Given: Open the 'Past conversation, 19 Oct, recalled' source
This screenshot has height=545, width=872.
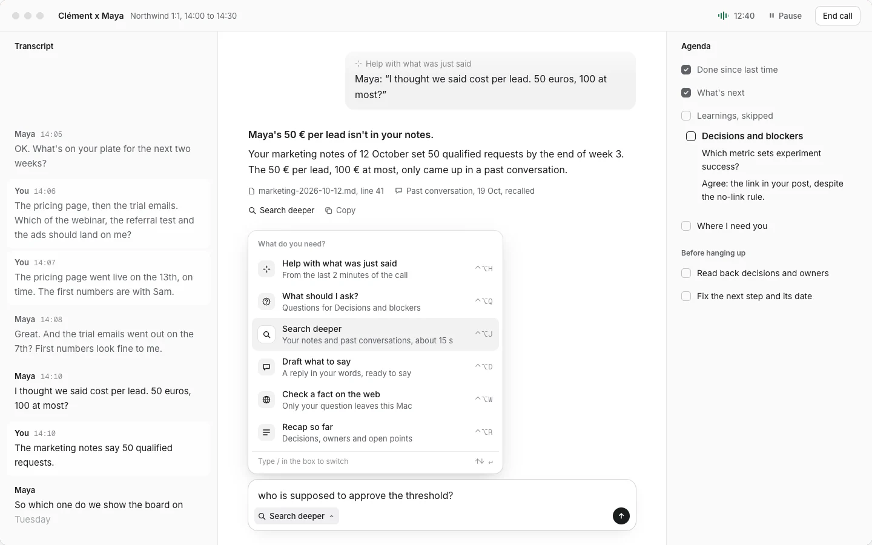Looking at the screenshot, I should [464, 191].
